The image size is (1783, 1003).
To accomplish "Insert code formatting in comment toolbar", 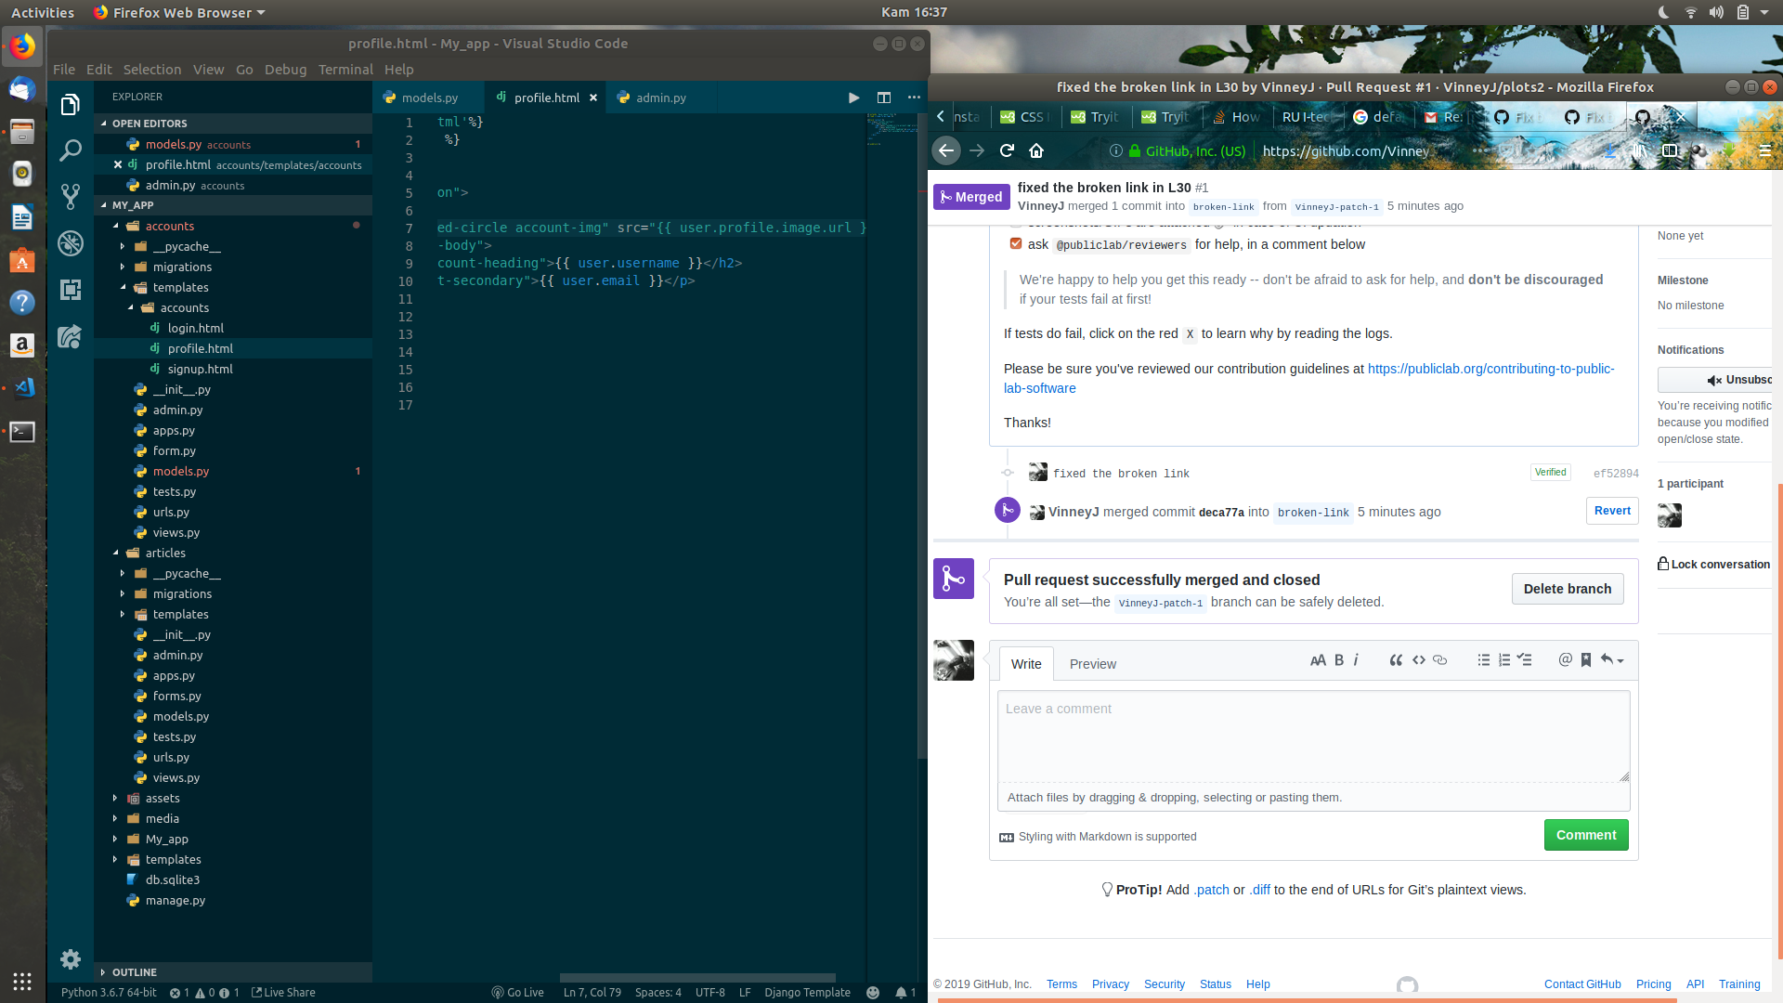I will tap(1418, 660).
